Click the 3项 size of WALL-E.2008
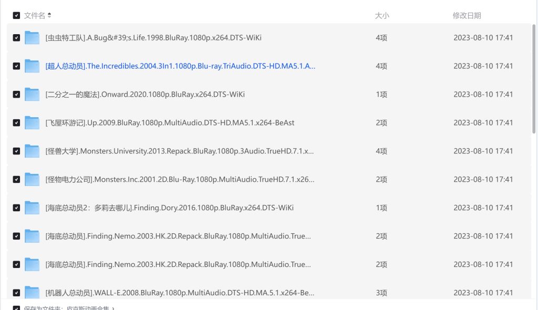This screenshot has height=310, width=538. tap(381, 293)
